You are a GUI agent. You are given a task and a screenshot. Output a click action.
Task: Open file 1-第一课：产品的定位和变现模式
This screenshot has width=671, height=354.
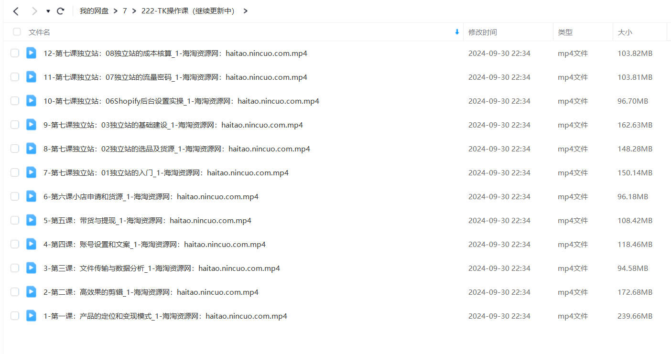165,316
